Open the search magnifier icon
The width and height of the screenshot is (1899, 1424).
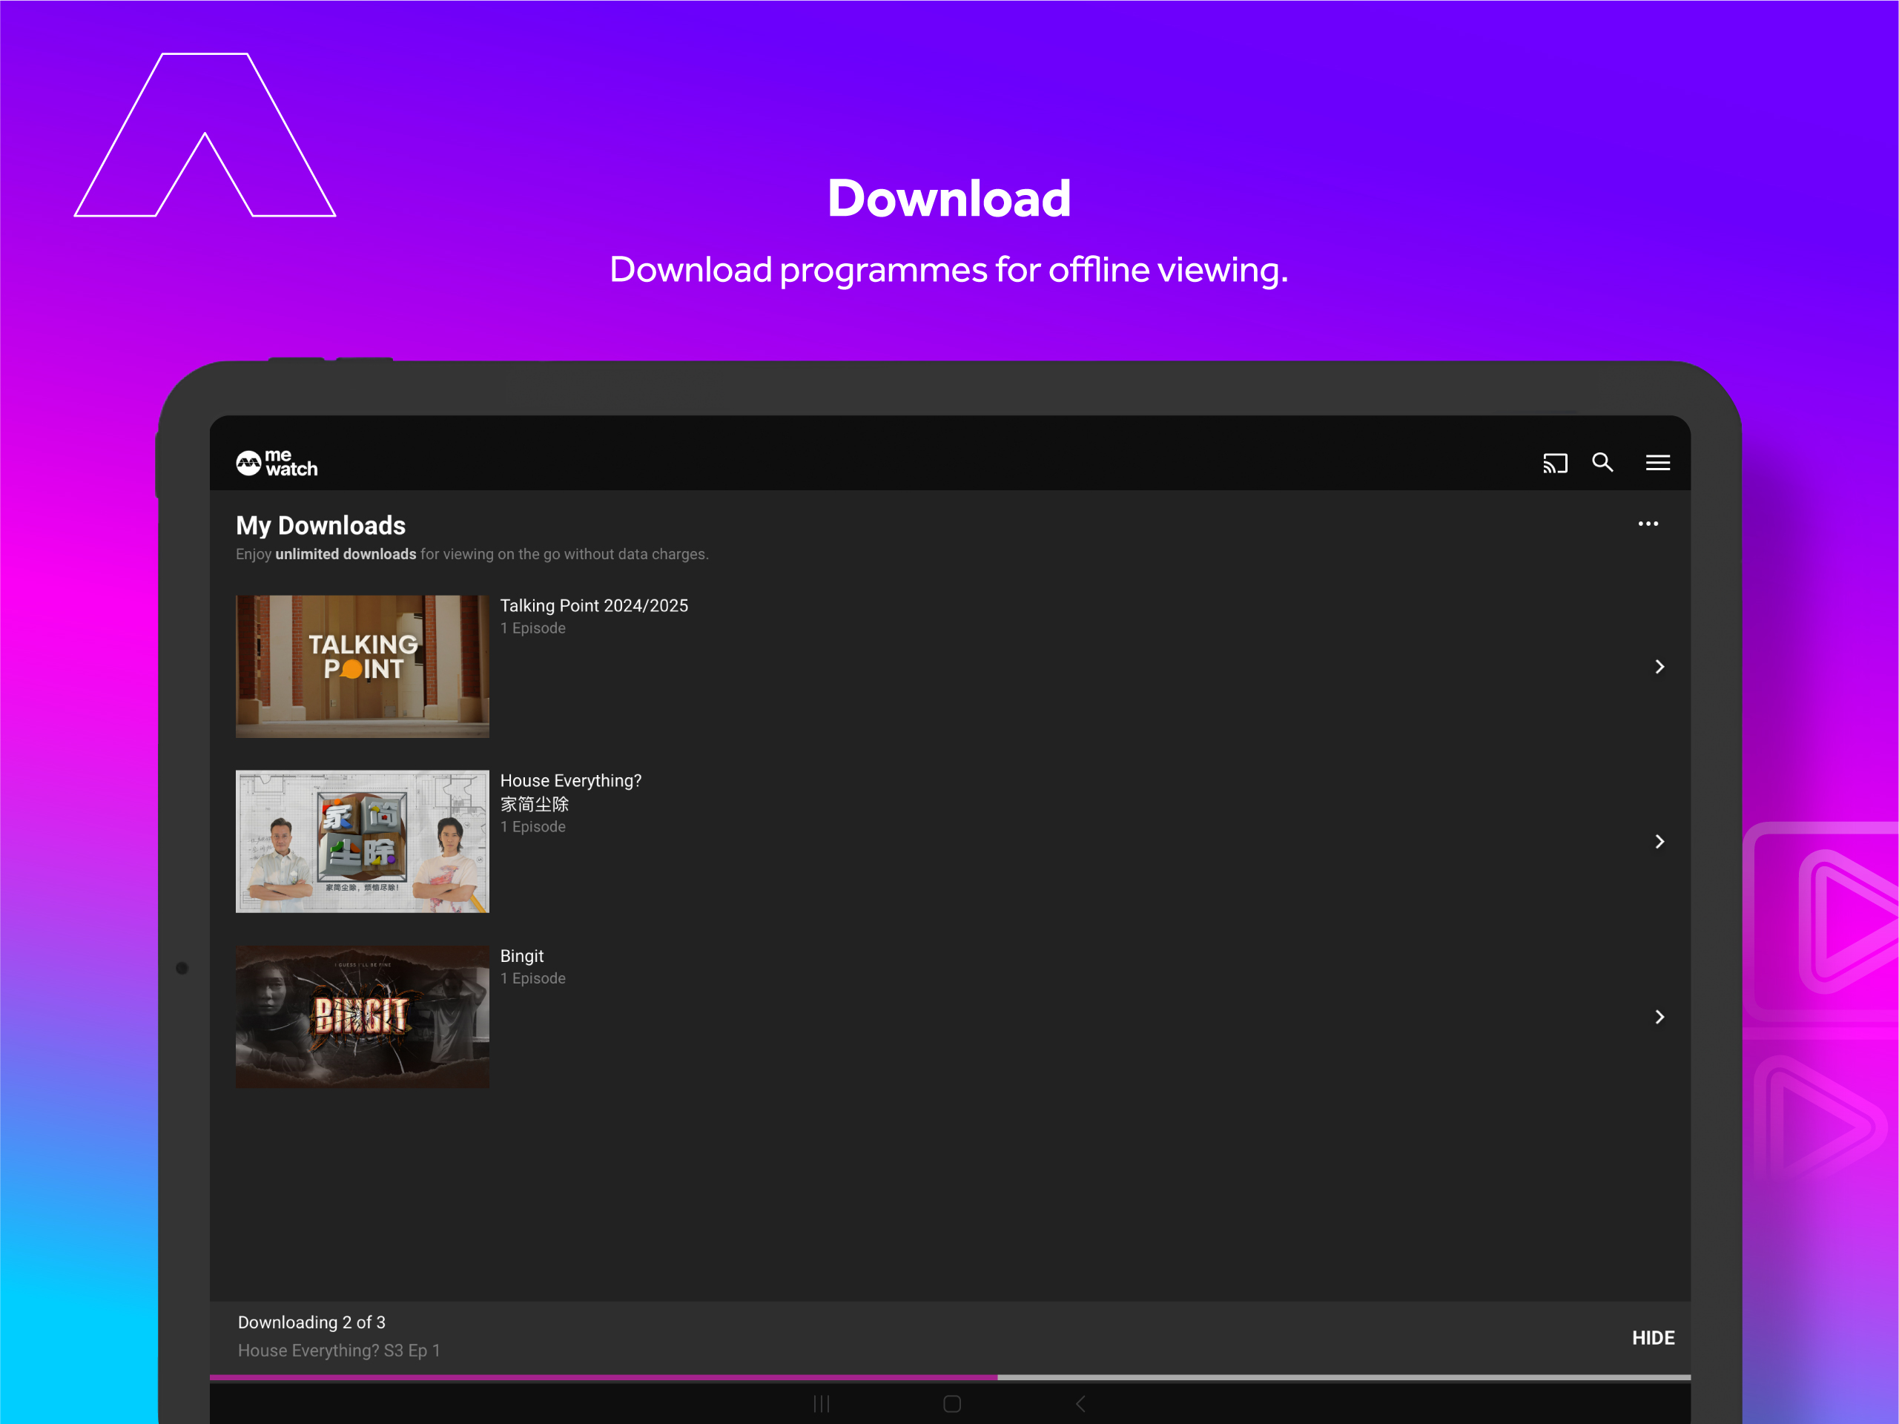1602,462
